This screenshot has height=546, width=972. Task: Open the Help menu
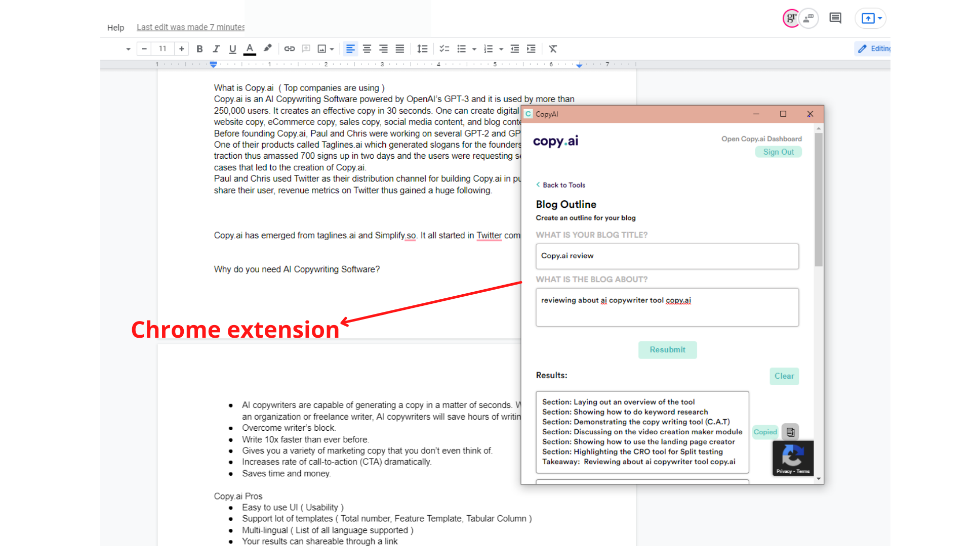point(115,27)
